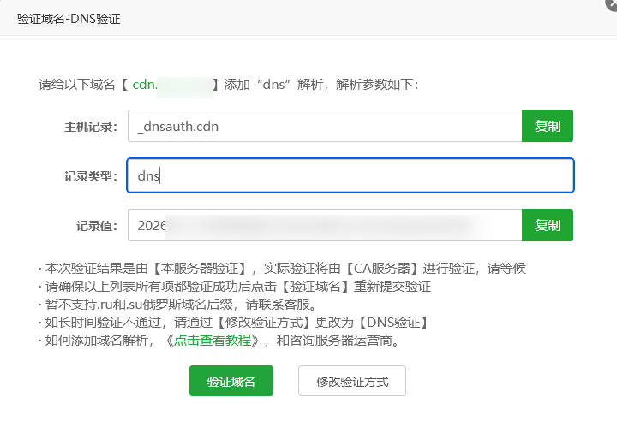Select the 记录值 field starting with 2026
This screenshot has width=617, height=433.
tap(324, 225)
